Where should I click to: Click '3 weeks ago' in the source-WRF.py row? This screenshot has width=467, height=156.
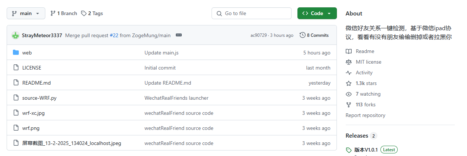click(316, 98)
